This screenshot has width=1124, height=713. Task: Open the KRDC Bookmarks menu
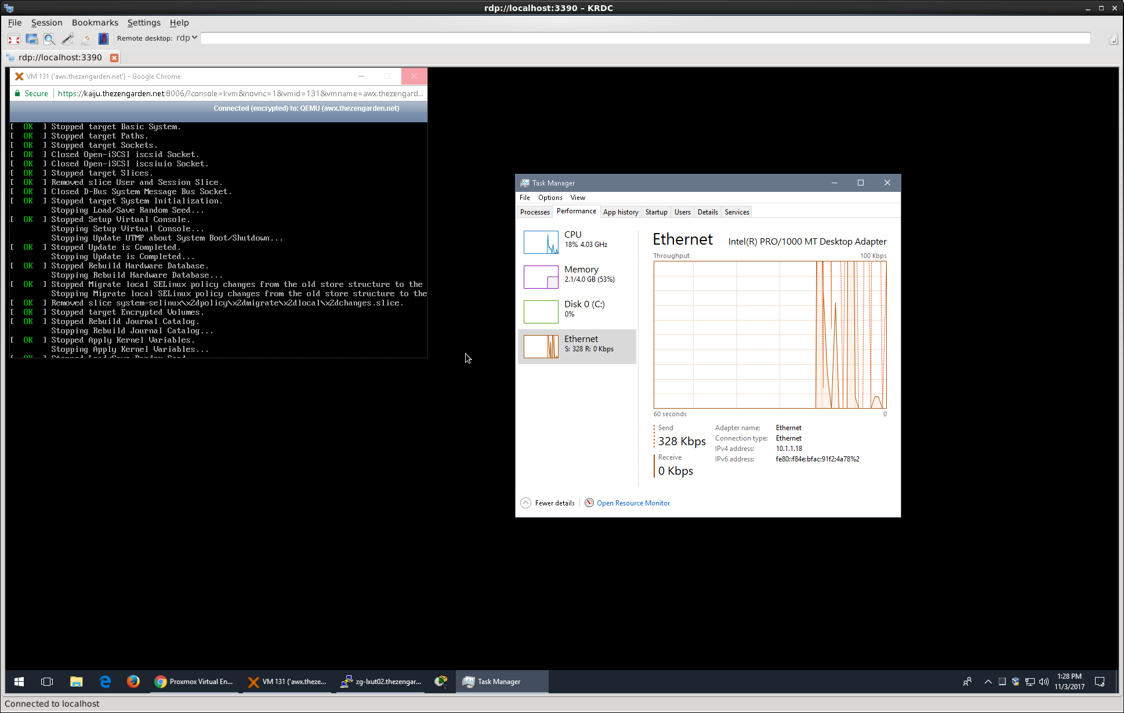click(95, 23)
